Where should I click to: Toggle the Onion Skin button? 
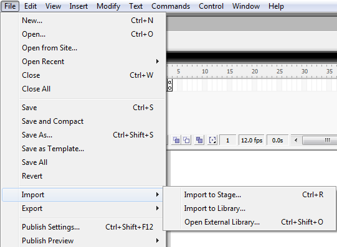[176, 141]
